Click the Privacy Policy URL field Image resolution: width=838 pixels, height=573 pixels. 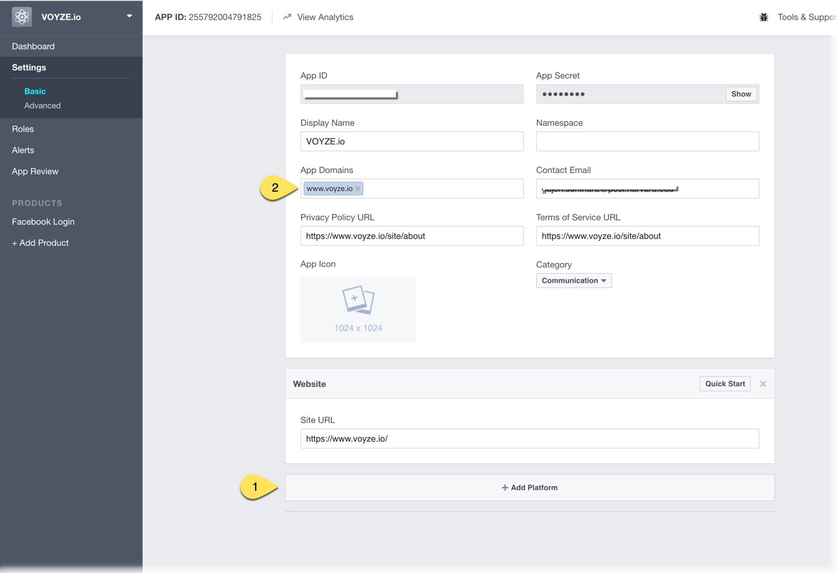coord(412,236)
